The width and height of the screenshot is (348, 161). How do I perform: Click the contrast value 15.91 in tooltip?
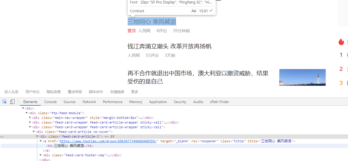tap(203, 11)
